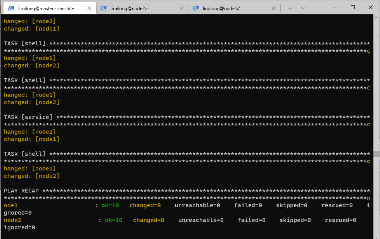Viewport: 380px width, 239px height.
Task: Click 'skipped=0' in the node2 recap row
Action: click(295, 220)
